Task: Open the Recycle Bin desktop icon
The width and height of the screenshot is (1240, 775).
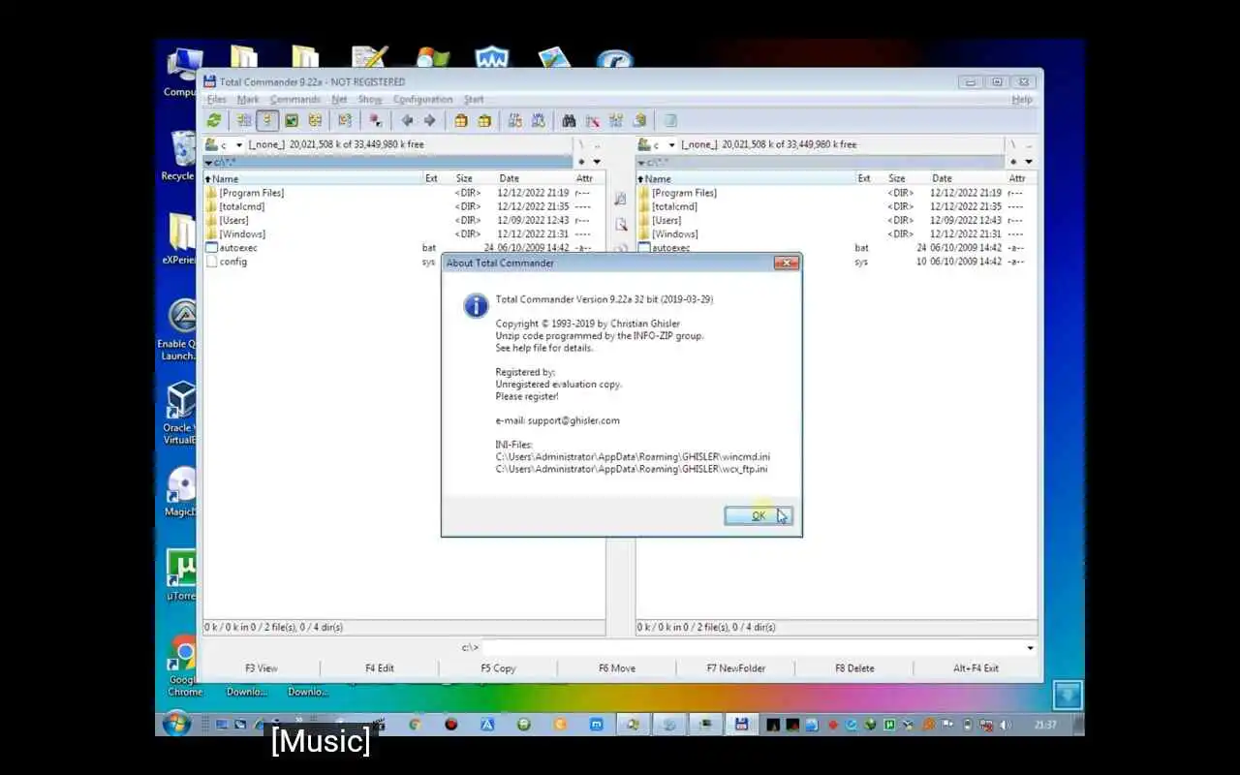Action: [180, 157]
